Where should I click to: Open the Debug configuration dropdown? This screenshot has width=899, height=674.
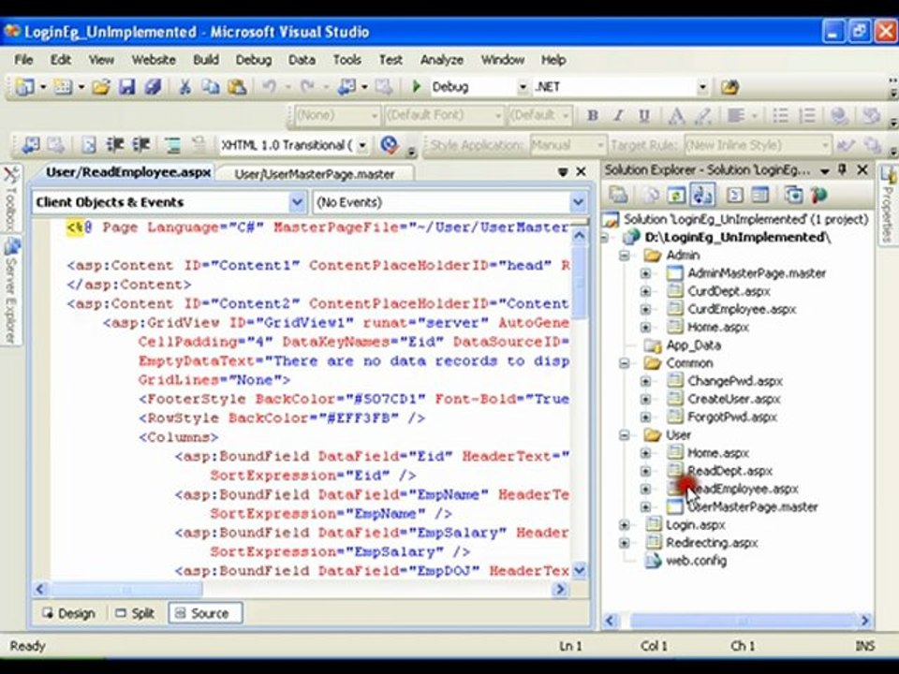pos(523,87)
